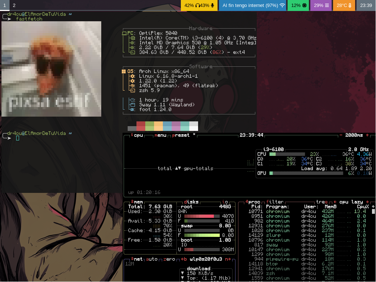
Task: Click the memory usage icon showing 29%
Action: (327, 6)
